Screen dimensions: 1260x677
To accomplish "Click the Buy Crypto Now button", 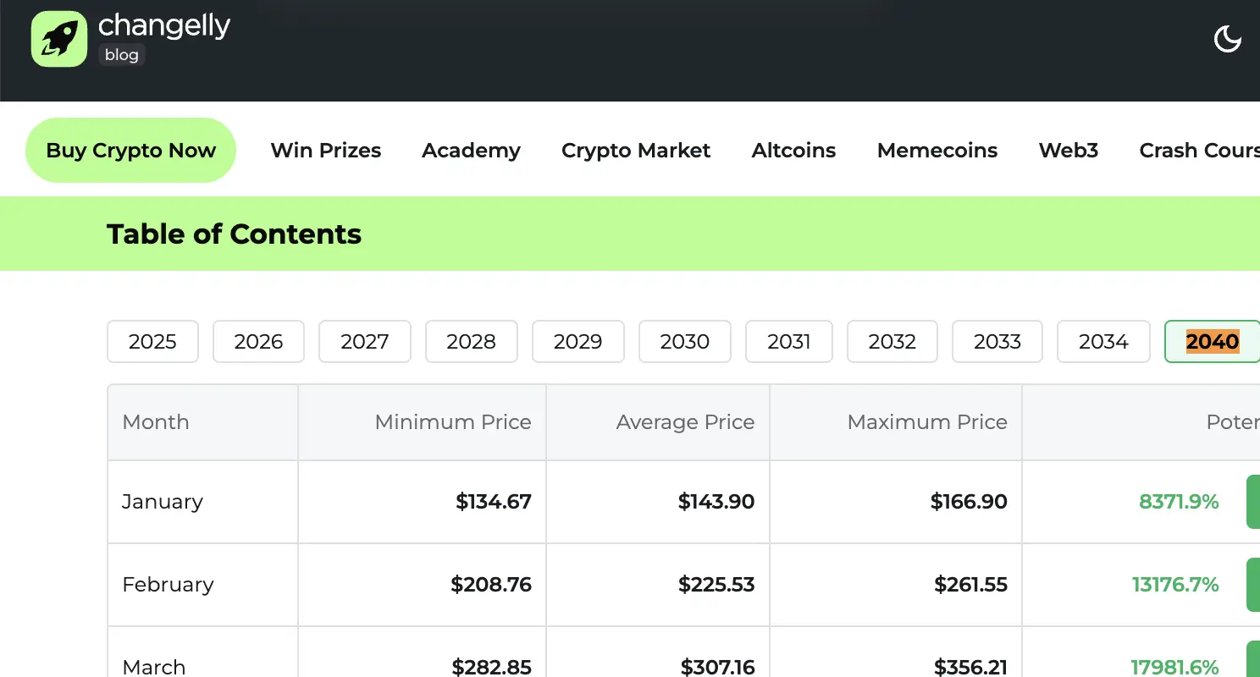I will pyautogui.click(x=130, y=151).
